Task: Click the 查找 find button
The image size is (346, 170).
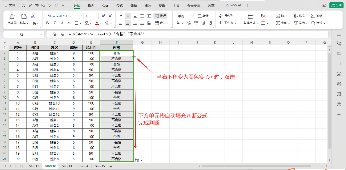Action: coord(318,23)
